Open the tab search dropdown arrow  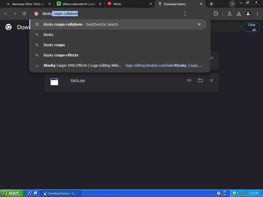click(x=232, y=4)
